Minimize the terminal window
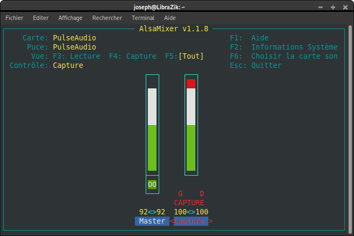This screenshot has width=354, height=236. click(x=321, y=7)
